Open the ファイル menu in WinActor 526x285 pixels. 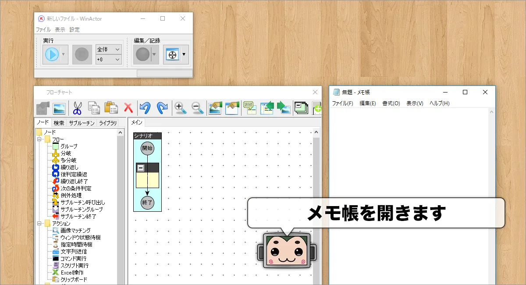coord(43,30)
